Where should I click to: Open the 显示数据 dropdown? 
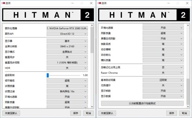163,96
